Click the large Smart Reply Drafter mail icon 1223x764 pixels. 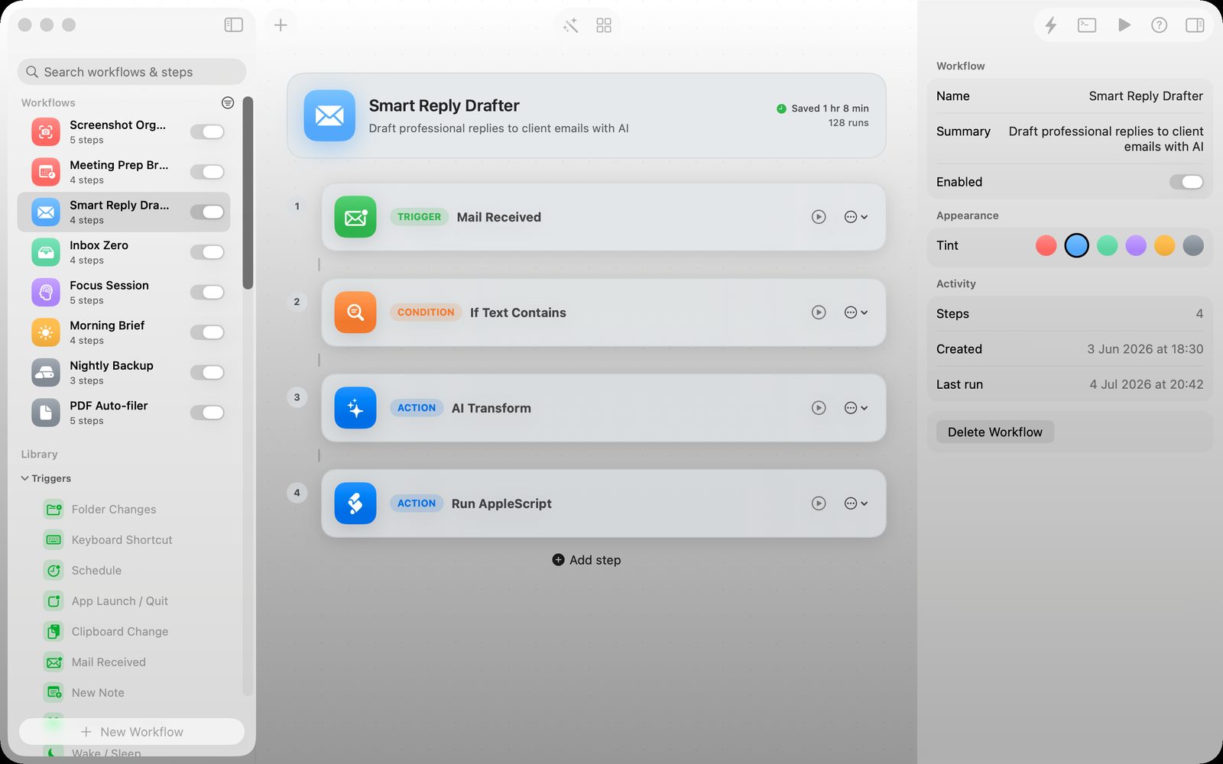329,115
